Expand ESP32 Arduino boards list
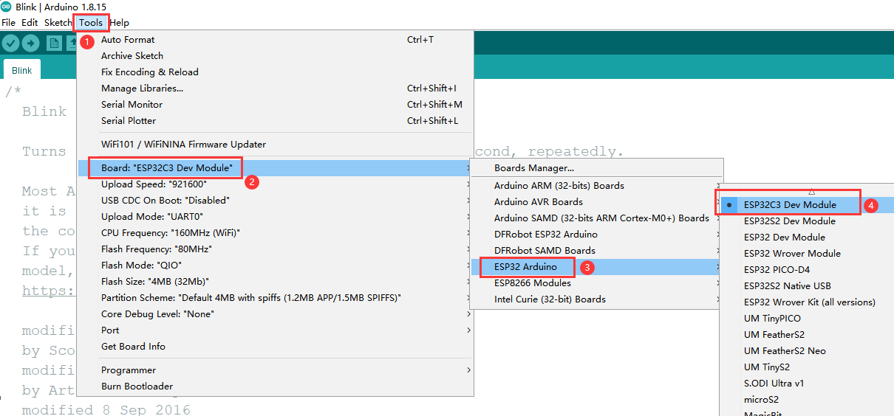Image resolution: width=894 pixels, height=416 pixels. [x=596, y=267]
